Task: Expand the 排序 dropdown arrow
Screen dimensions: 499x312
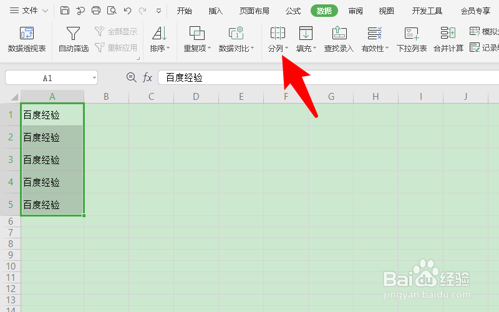Action: (x=168, y=48)
